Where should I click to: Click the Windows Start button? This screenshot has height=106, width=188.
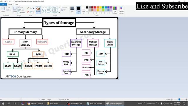click(3, 103)
